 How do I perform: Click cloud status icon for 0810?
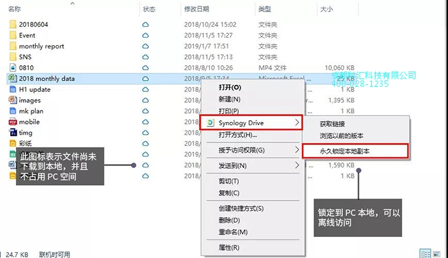coord(145,68)
